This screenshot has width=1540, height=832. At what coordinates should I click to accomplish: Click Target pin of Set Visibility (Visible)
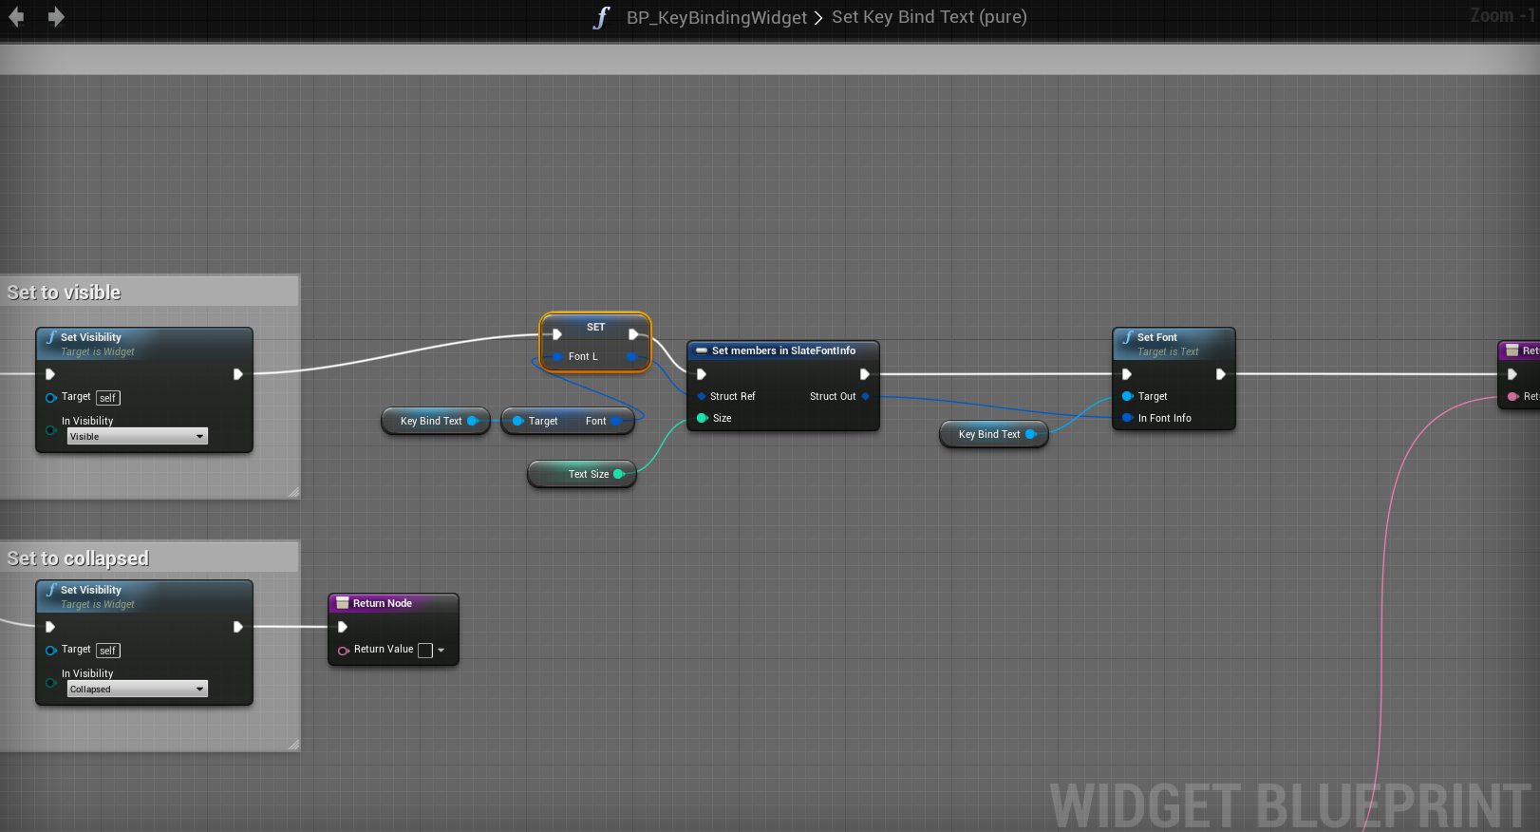pos(51,397)
